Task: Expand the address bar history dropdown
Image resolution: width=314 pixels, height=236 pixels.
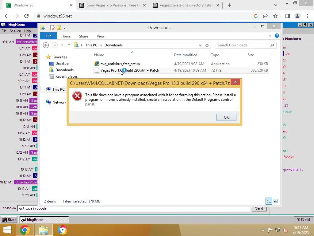Action: 200,45
